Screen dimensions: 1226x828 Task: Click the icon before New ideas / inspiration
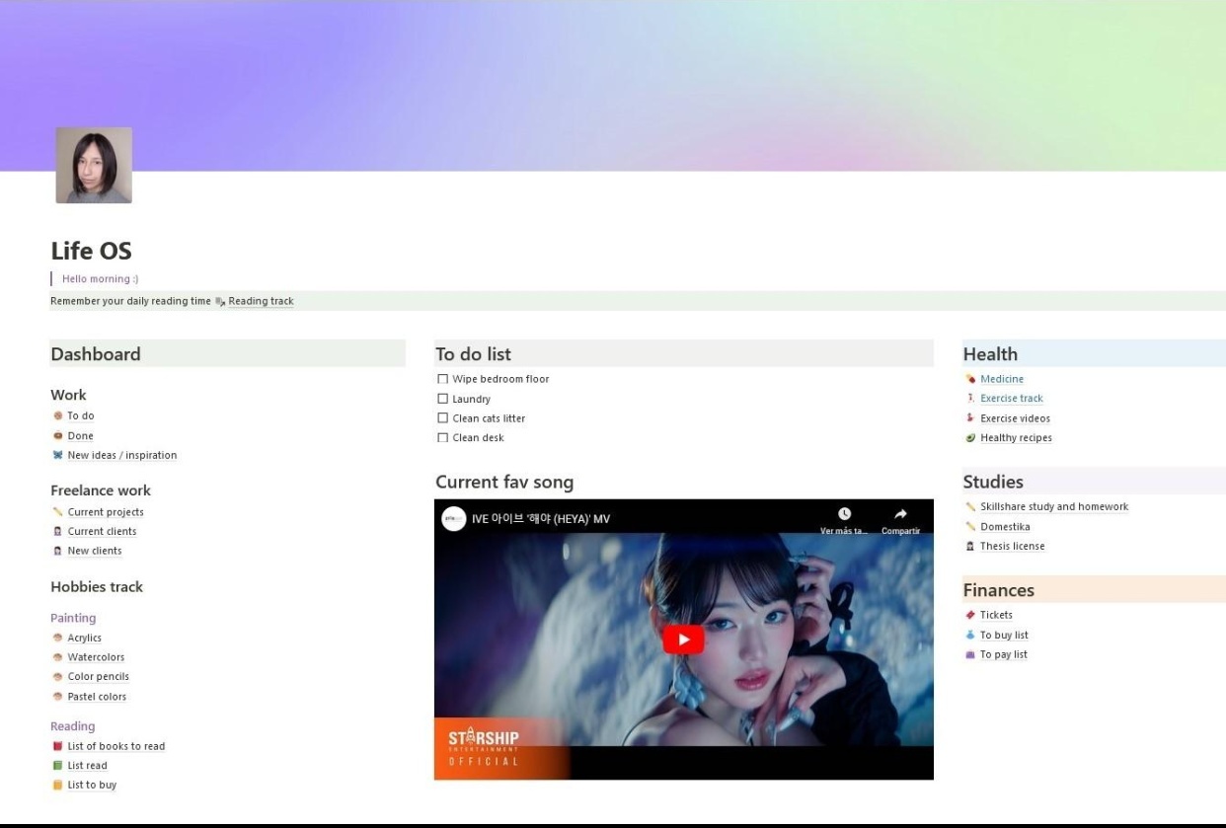[x=57, y=456]
